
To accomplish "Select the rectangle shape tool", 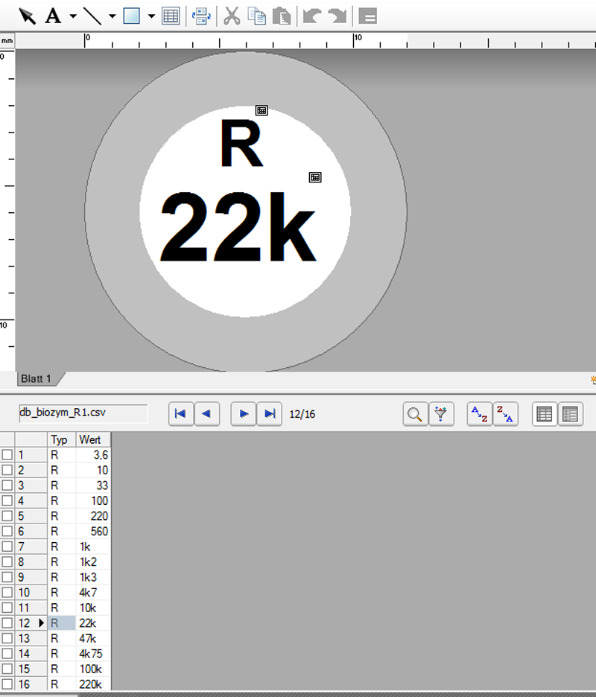I will click(x=132, y=16).
